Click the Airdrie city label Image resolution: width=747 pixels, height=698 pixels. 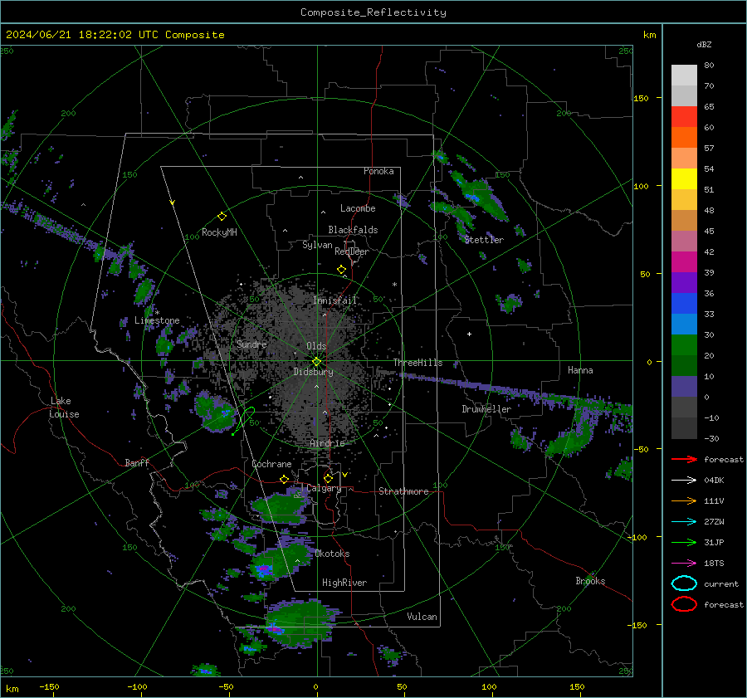click(327, 443)
